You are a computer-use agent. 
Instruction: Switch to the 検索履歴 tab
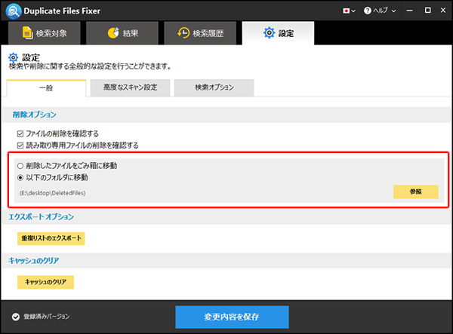[x=200, y=33]
